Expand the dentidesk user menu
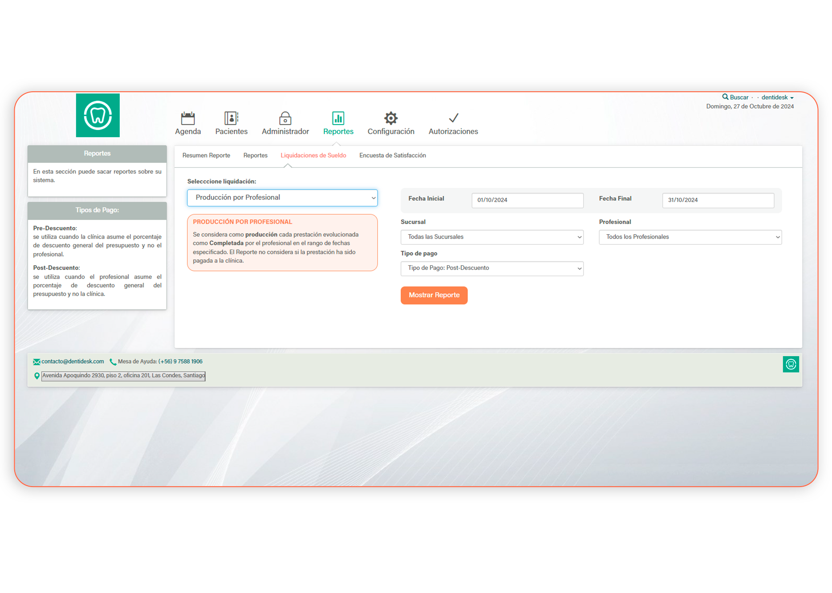832x593 pixels. click(x=777, y=97)
